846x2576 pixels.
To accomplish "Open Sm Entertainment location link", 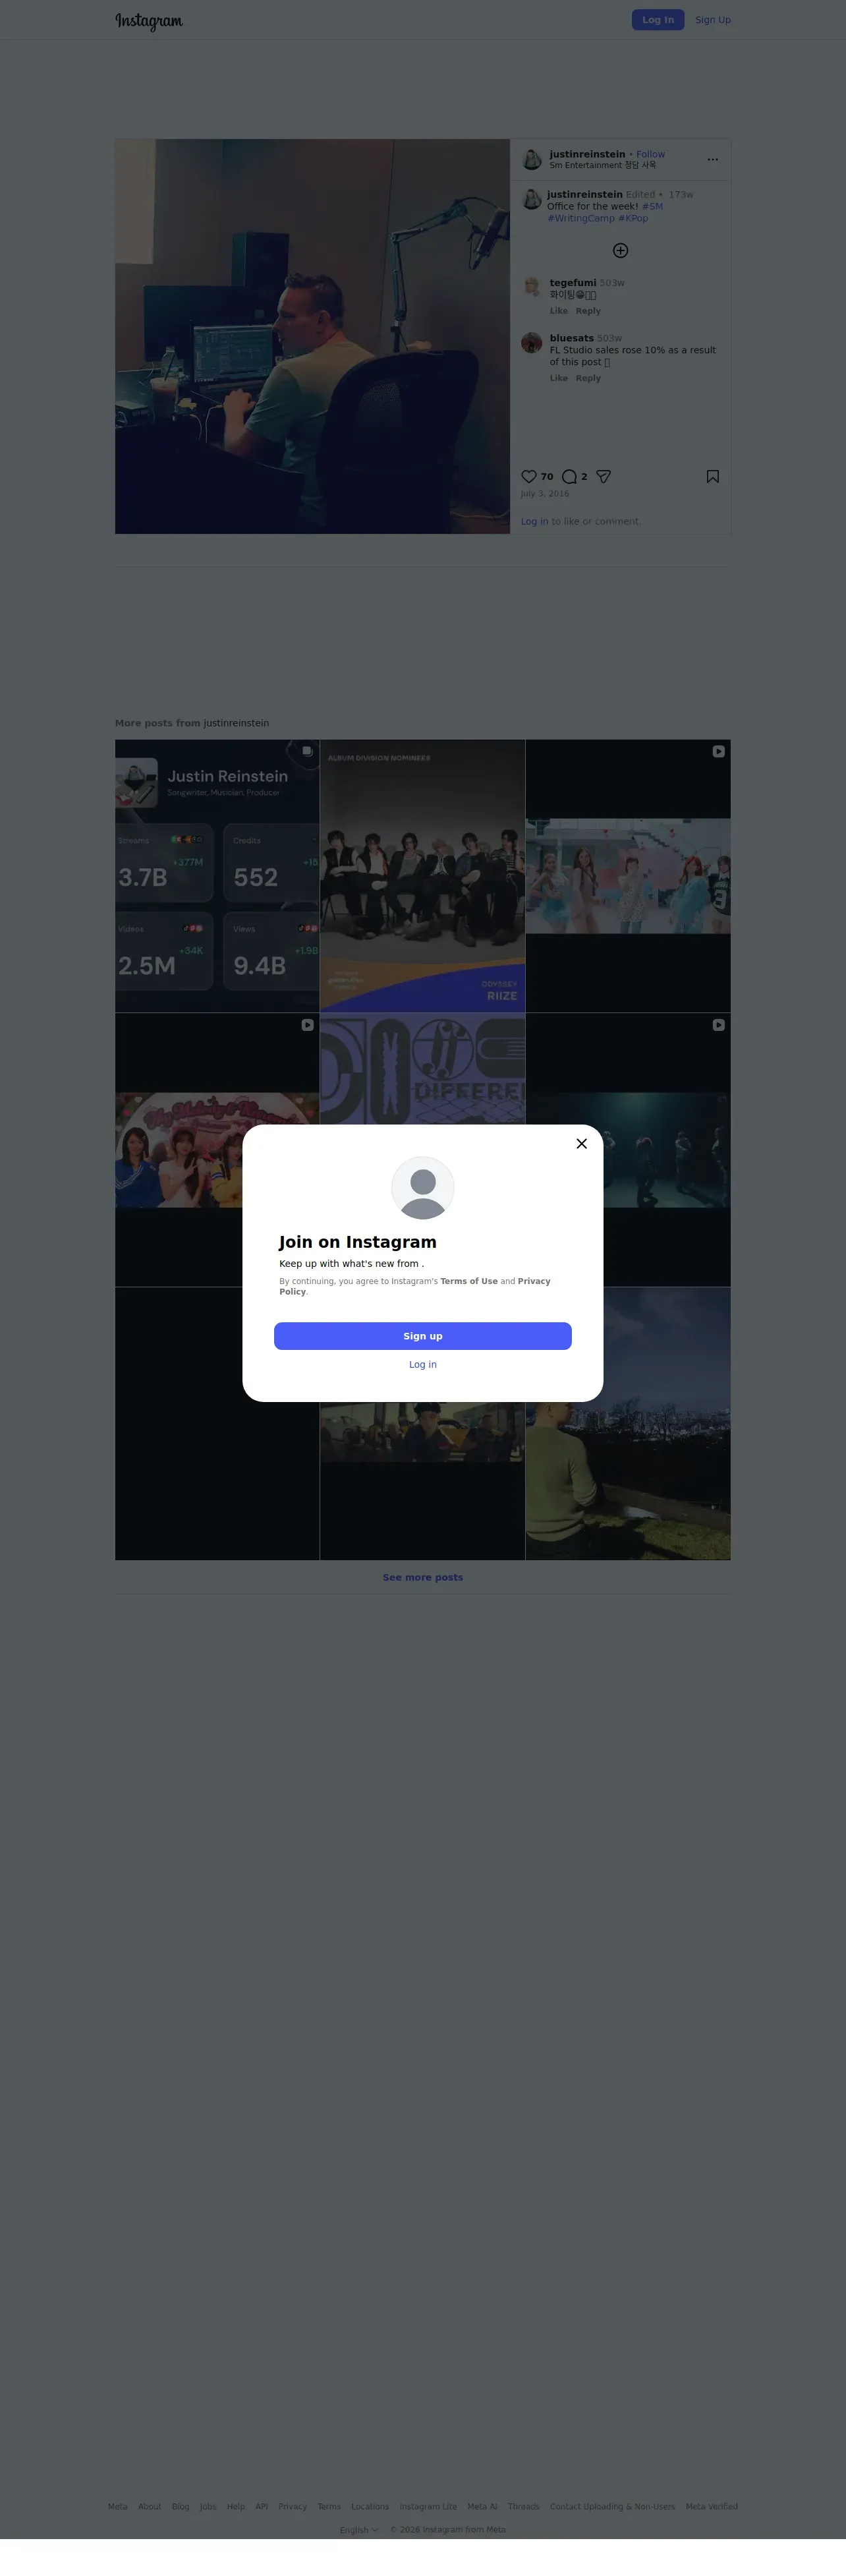I will (603, 165).
